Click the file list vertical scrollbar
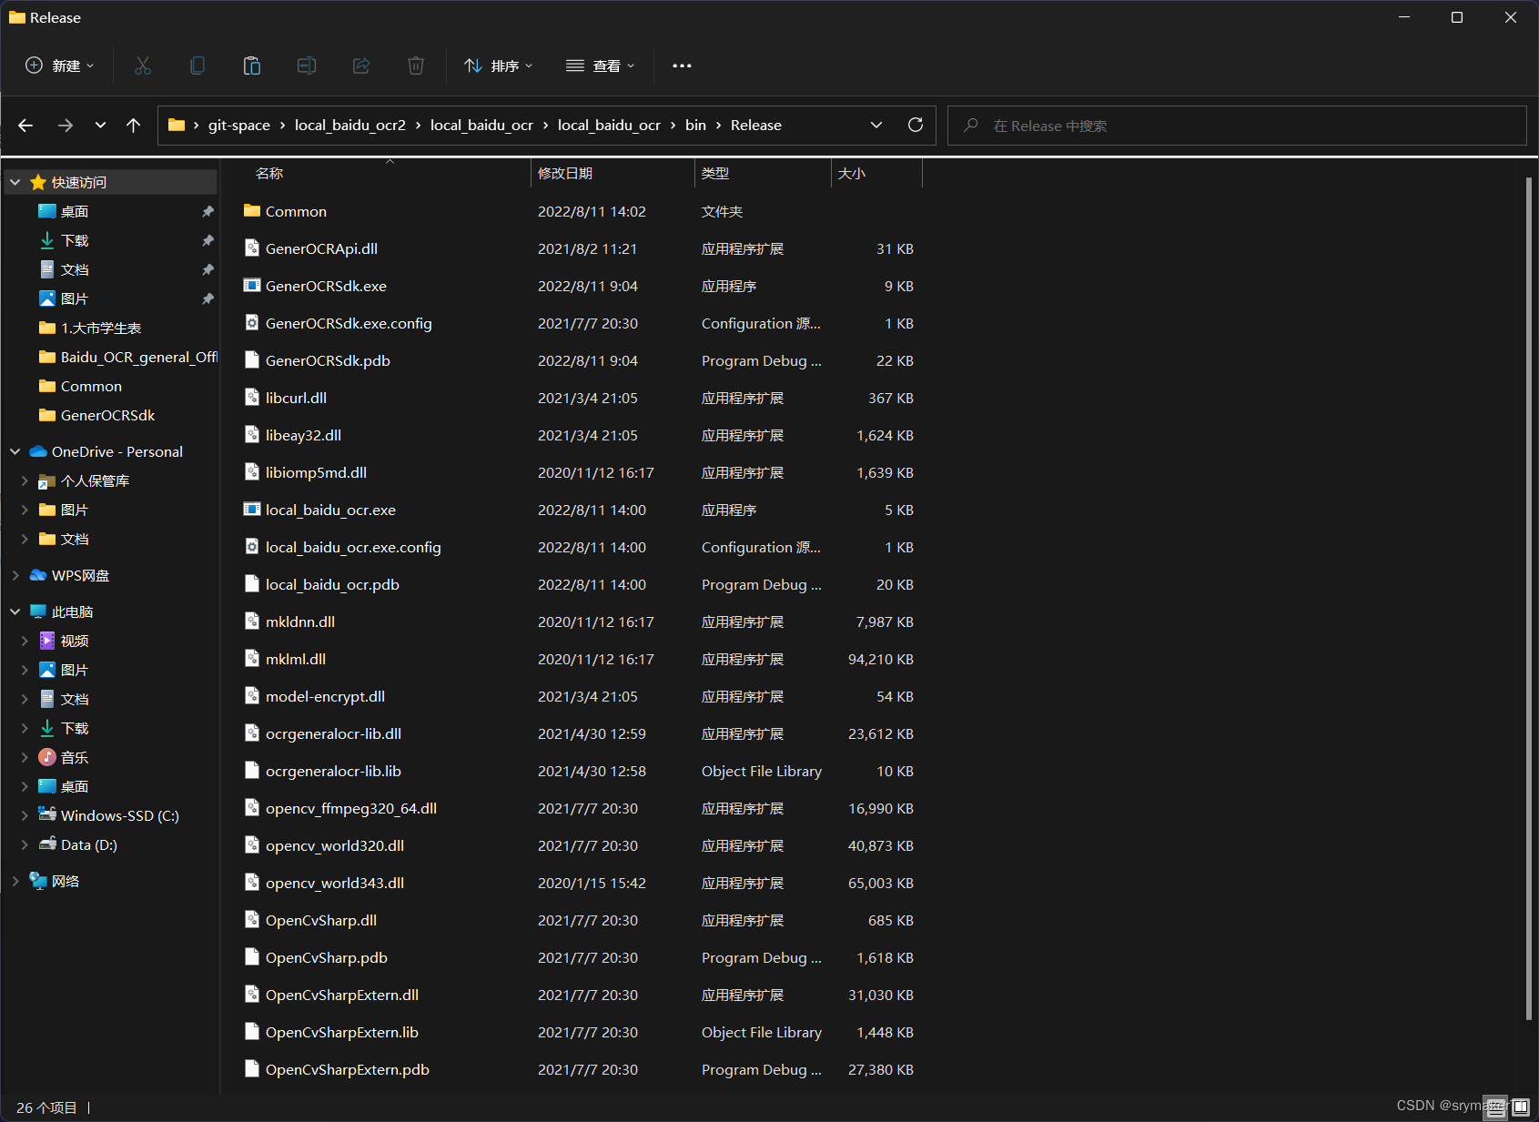 1528,598
